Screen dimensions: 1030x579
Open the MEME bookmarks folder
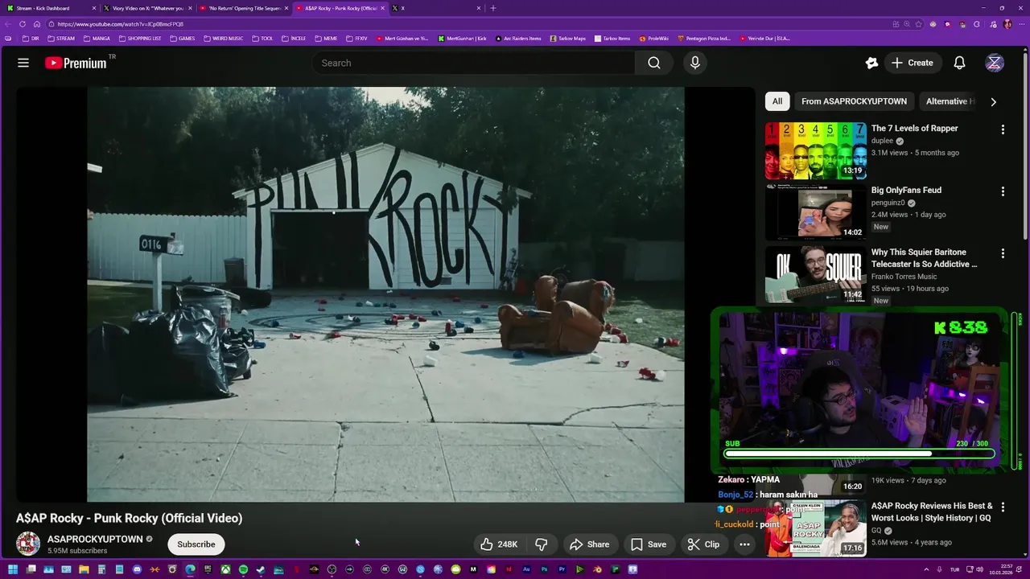pyautogui.click(x=326, y=38)
